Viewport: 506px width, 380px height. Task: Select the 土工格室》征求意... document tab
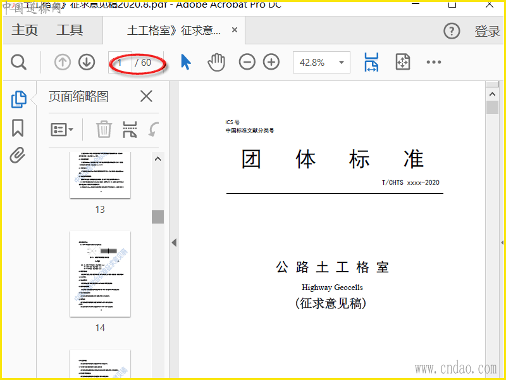pyautogui.click(x=174, y=30)
